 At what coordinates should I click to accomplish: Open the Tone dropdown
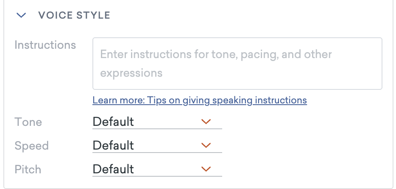tap(157, 122)
